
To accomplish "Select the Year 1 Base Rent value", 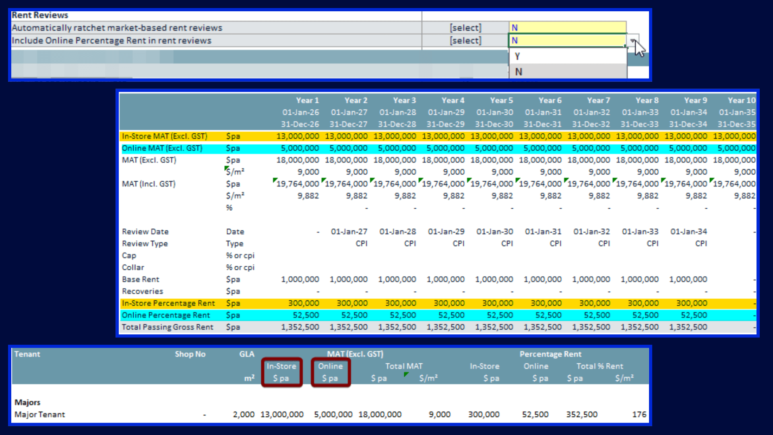I will coord(300,279).
